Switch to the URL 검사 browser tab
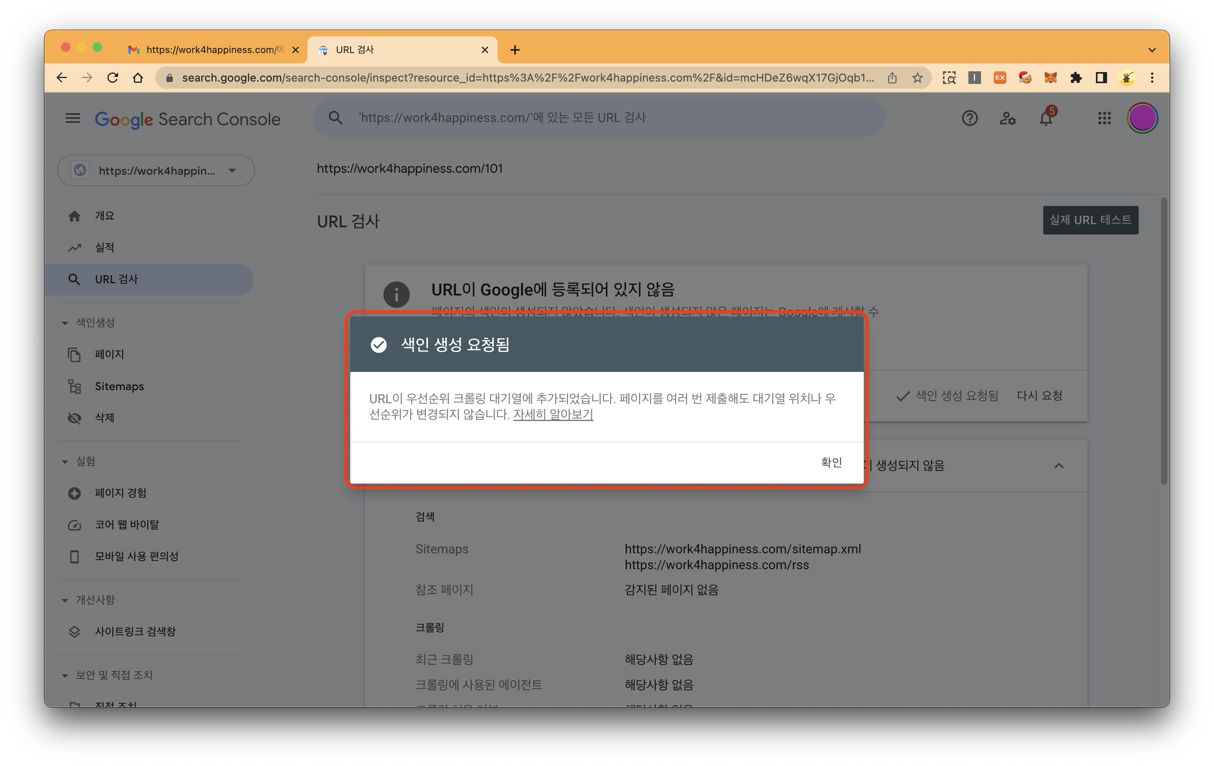Viewport: 1214px width, 766px height. (x=355, y=50)
